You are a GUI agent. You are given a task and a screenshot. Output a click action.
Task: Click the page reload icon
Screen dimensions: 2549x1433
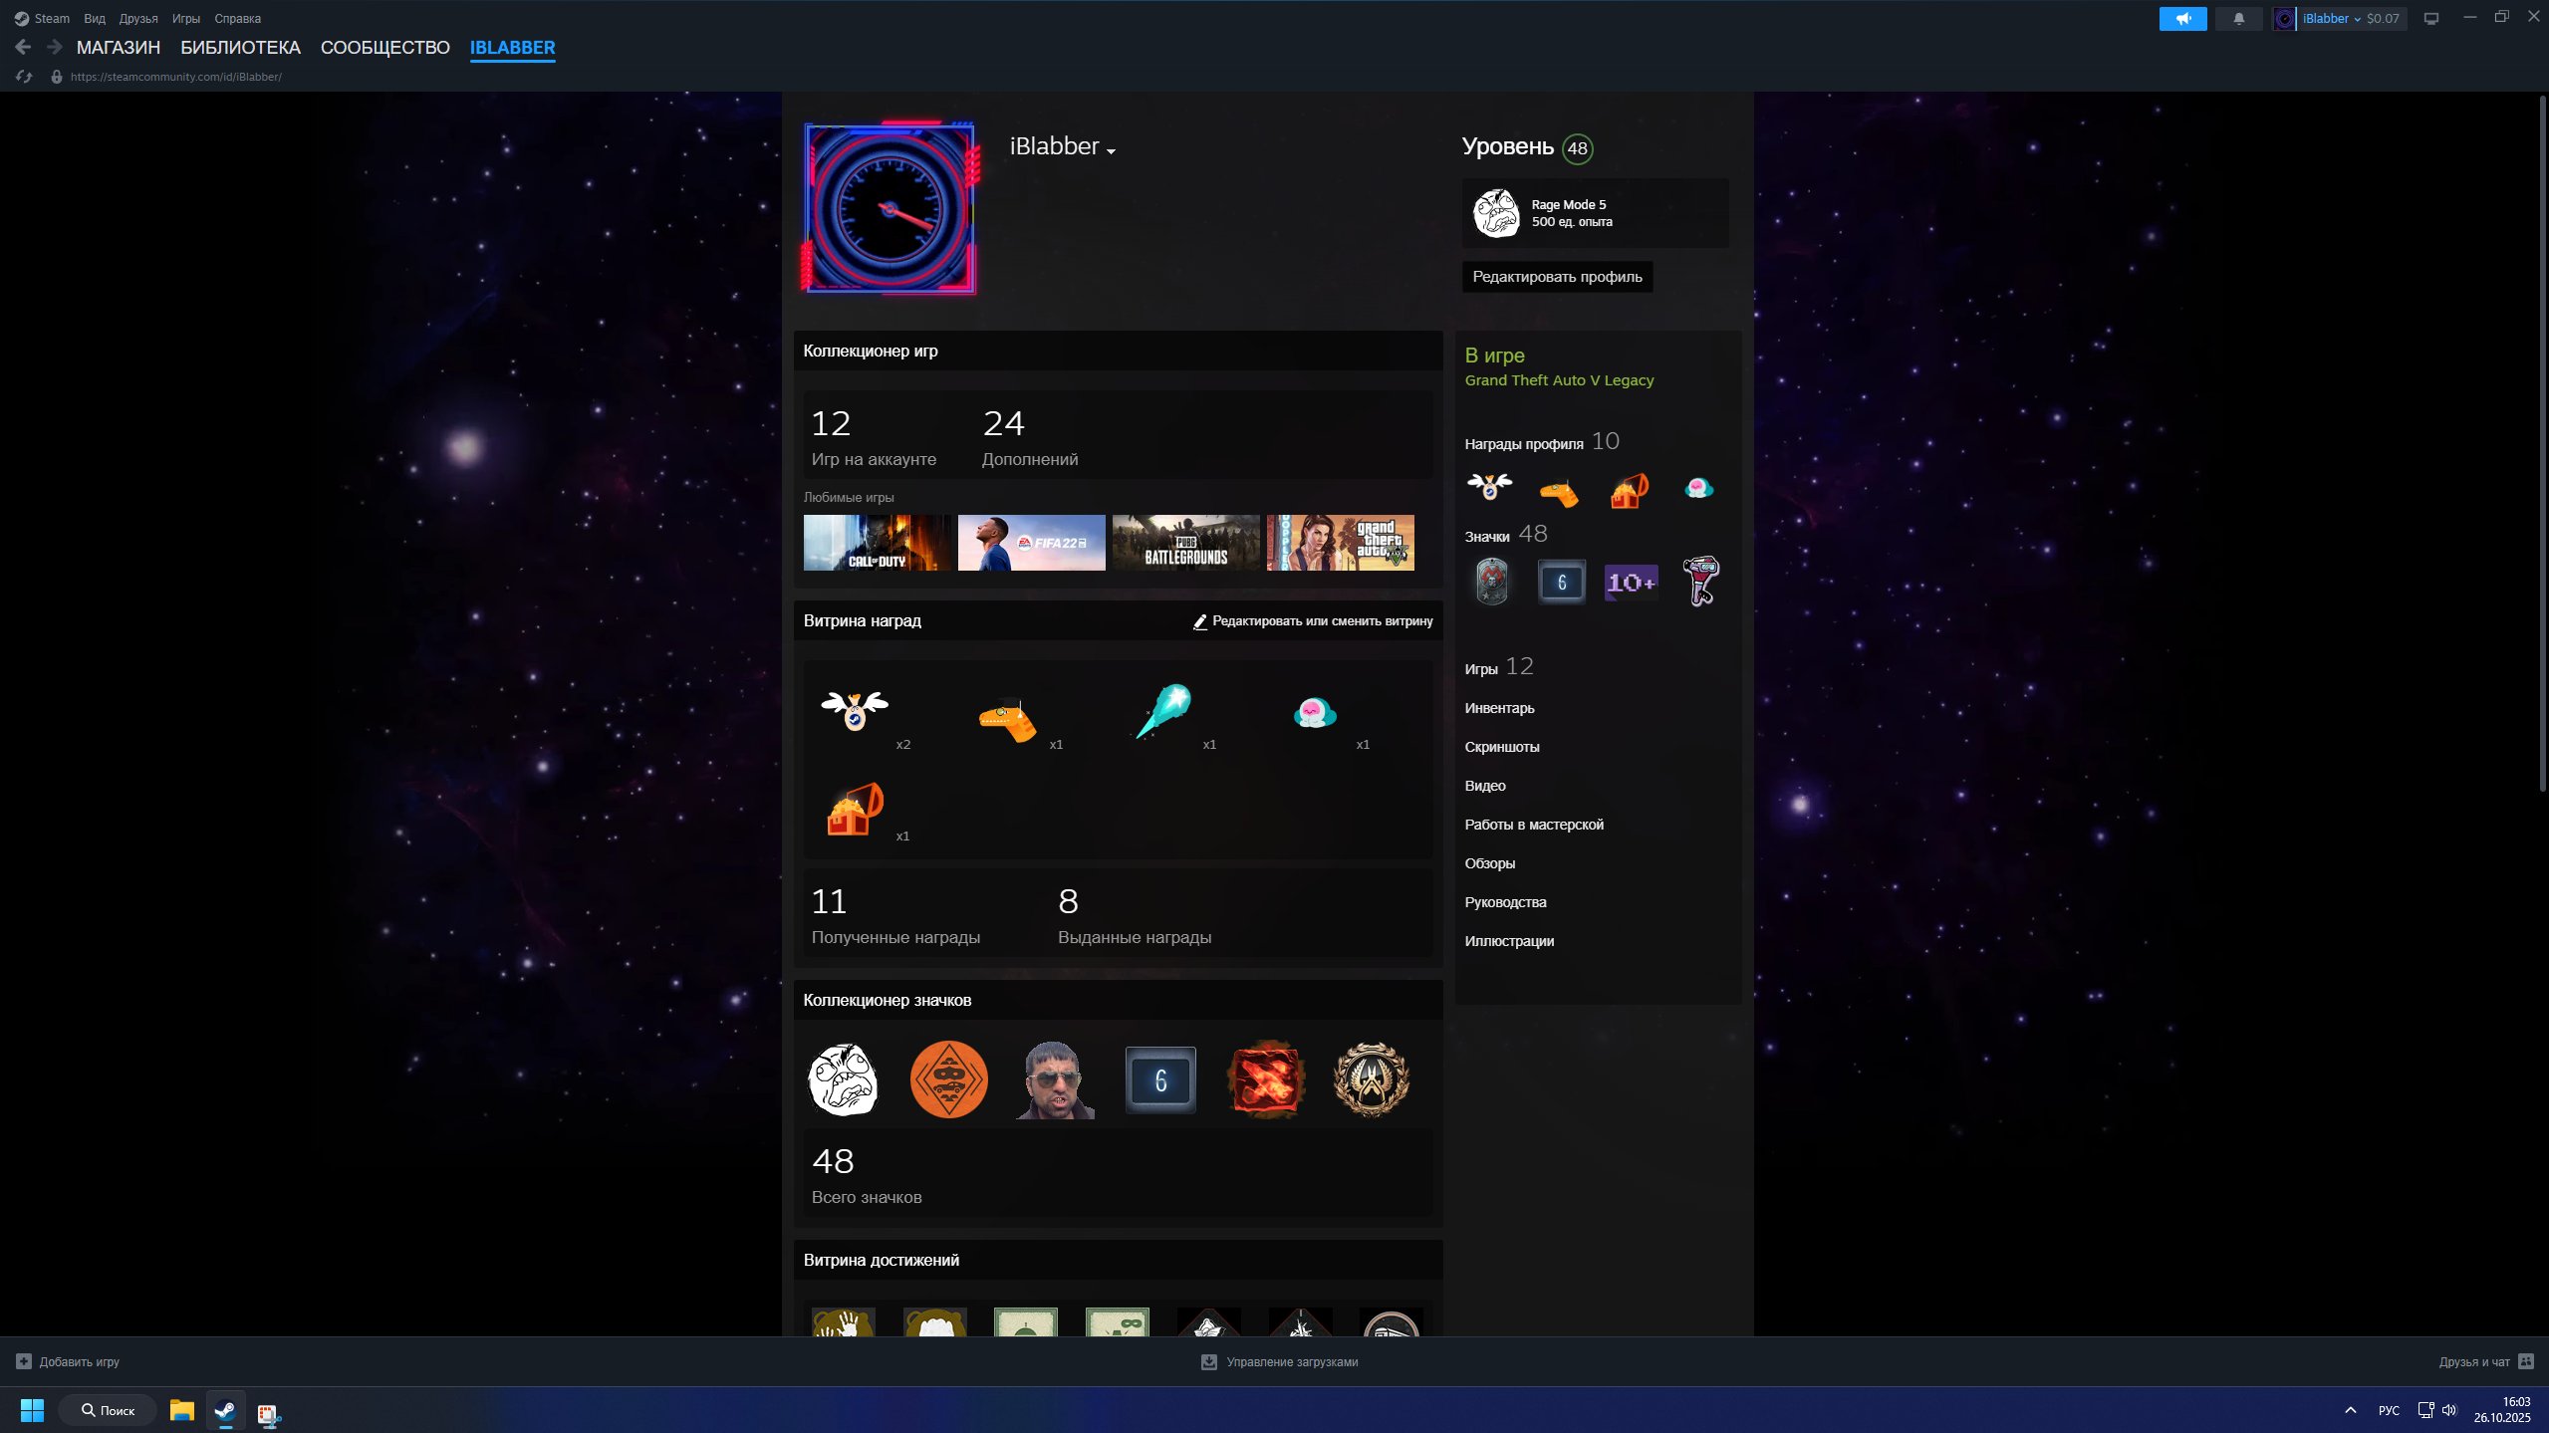24,77
